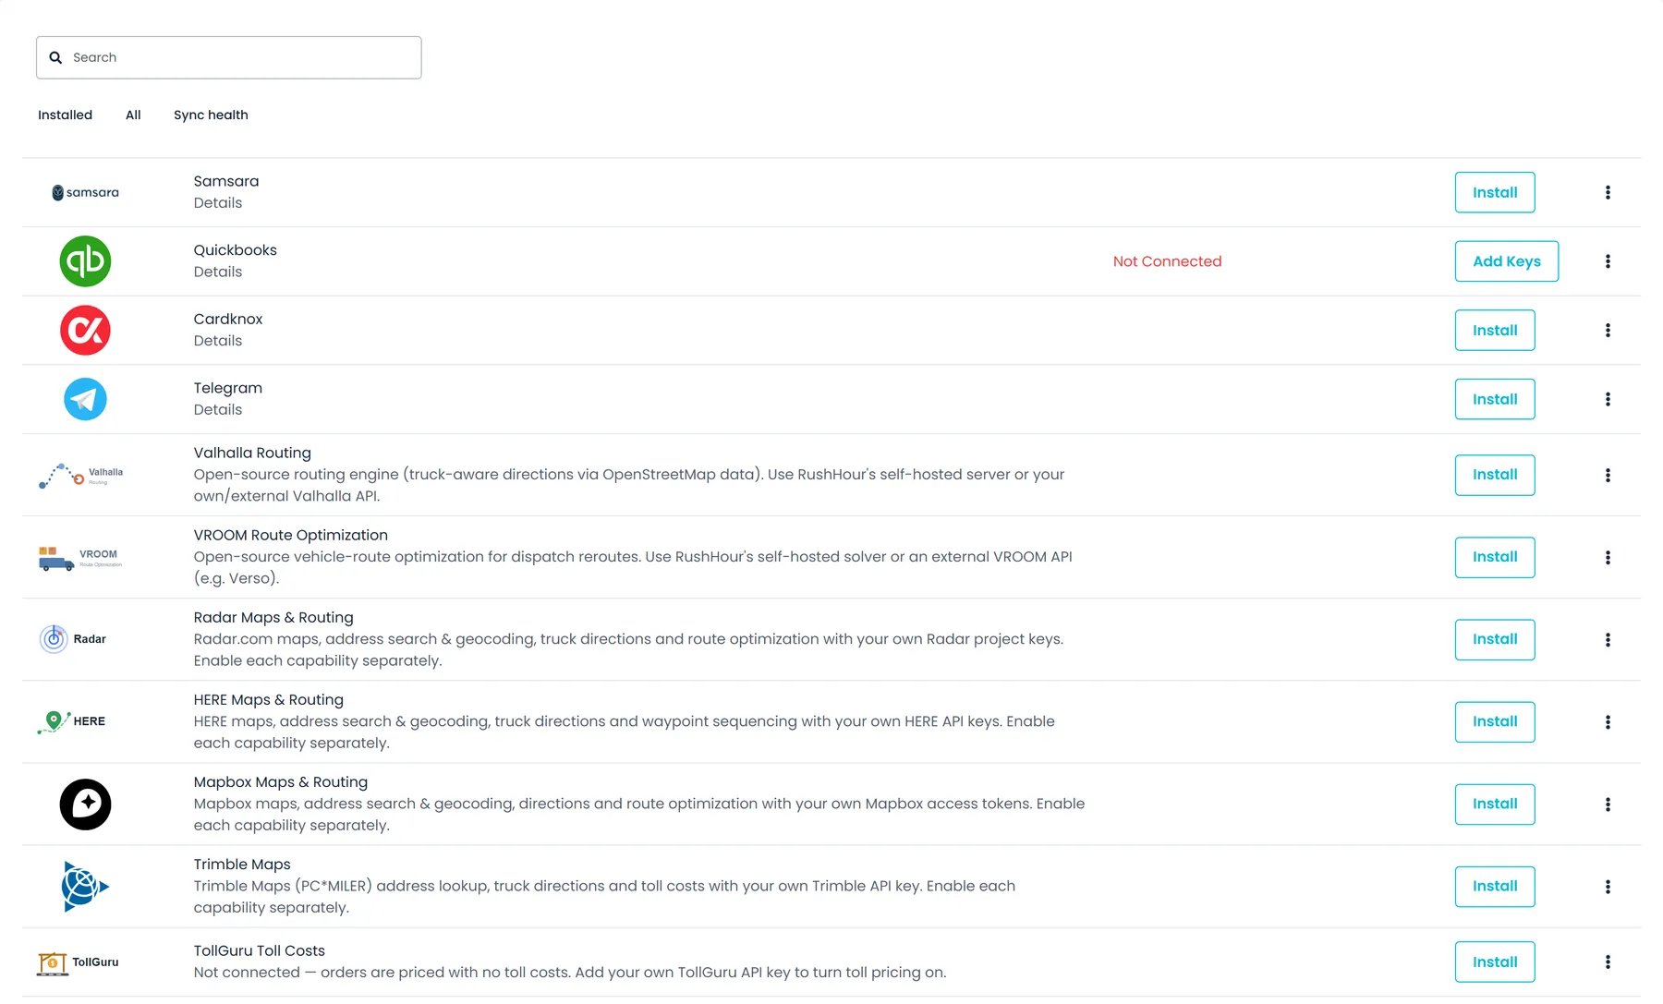This screenshot has width=1663, height=1004.
Task: Click the search magnifier icon
Action: 55,57
